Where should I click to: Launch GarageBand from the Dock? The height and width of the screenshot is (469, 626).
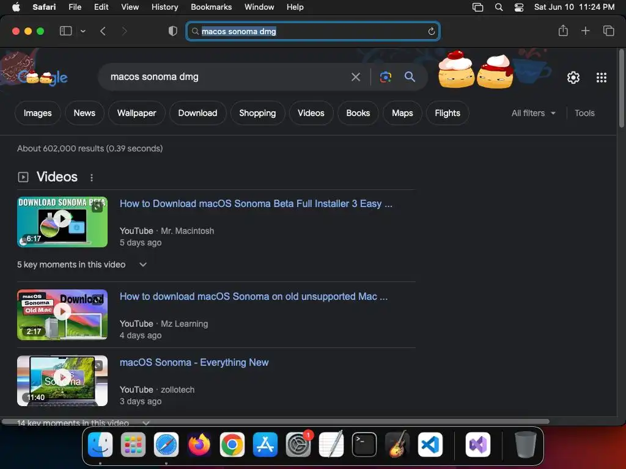[397, 445]
